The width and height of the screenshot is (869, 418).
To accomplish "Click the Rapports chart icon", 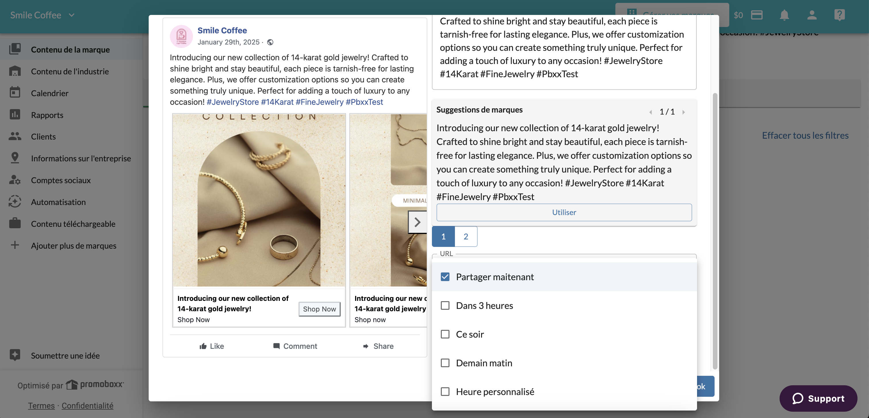I will 15,115.
